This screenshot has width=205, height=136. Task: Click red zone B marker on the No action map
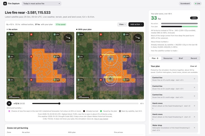(31, 34)
